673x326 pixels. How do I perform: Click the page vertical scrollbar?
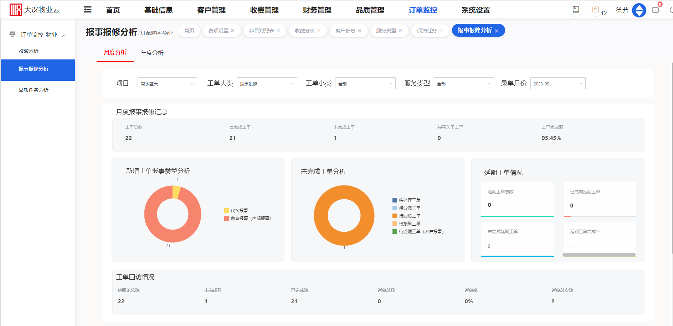coord(672,158)
